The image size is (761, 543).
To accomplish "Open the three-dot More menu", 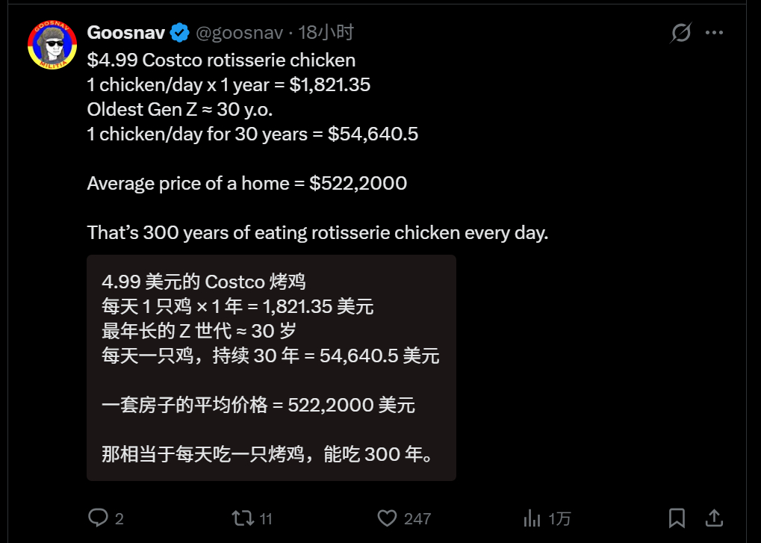I will [x=715, y=33].
